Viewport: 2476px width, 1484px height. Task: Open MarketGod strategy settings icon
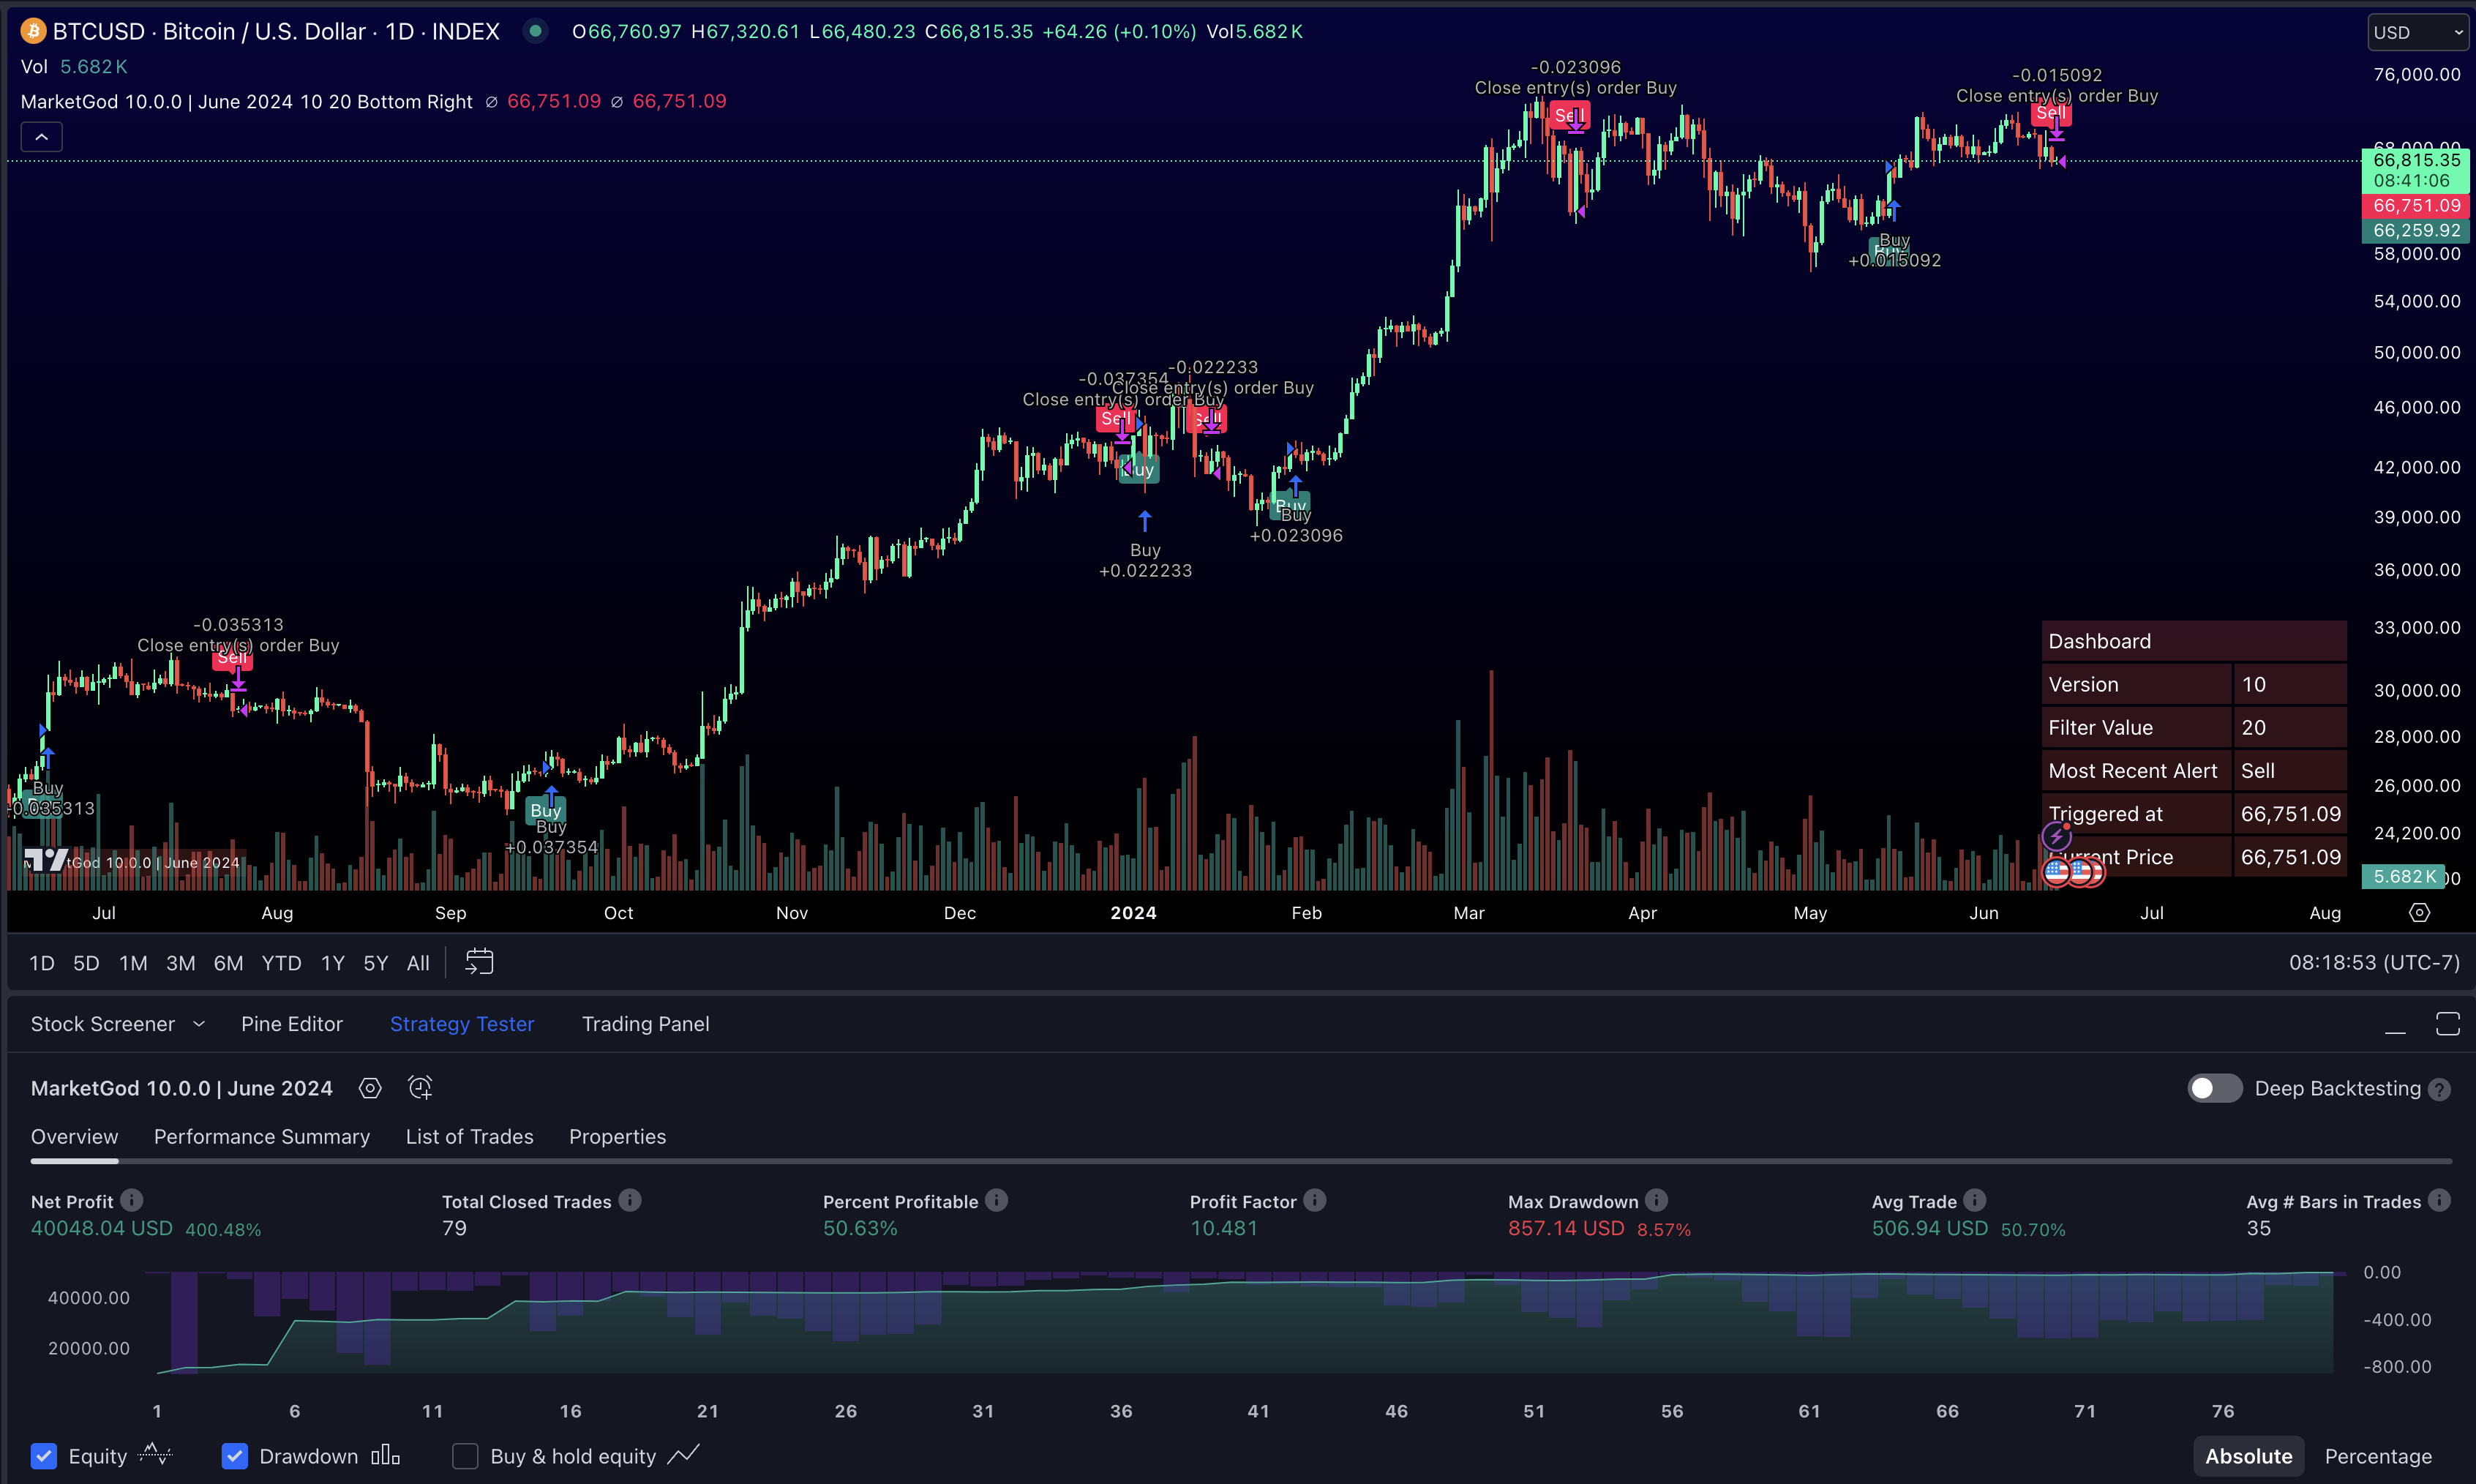point(369,1088)
